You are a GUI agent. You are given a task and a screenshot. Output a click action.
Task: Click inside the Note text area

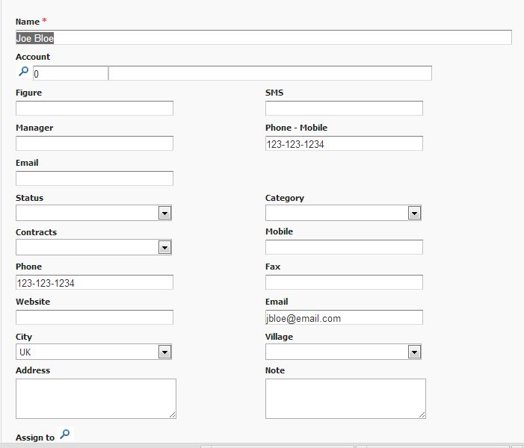click(x=345, y=398)
